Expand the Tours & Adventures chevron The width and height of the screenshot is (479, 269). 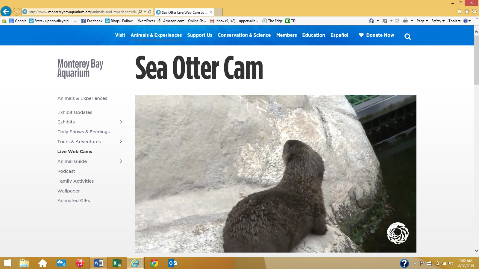pos(121,141)
